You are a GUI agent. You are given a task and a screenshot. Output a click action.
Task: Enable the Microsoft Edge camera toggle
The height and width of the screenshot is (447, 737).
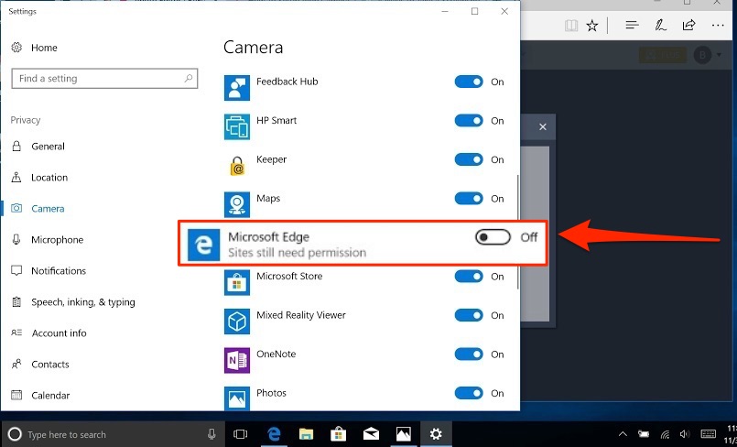point(493,237)
